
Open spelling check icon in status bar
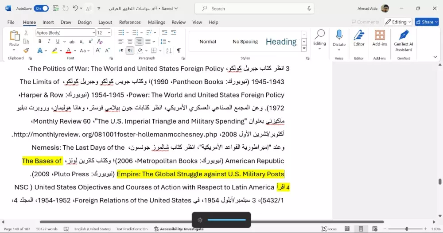click(66, 229)
